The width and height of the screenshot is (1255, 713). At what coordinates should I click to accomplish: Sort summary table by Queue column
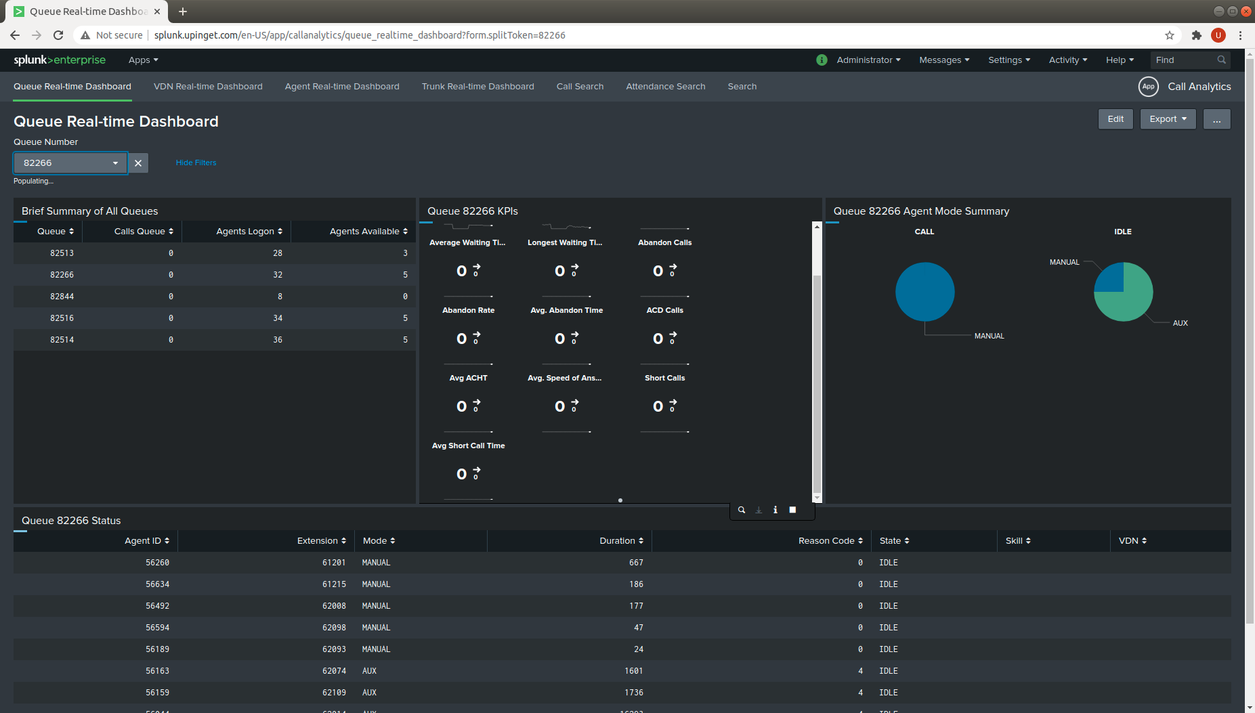[x=56, y=231]
